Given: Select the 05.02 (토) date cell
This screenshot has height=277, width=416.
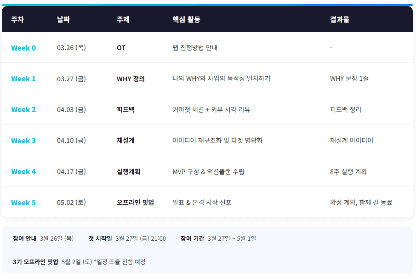Looking at the screenshot, I should coord(71,203).
